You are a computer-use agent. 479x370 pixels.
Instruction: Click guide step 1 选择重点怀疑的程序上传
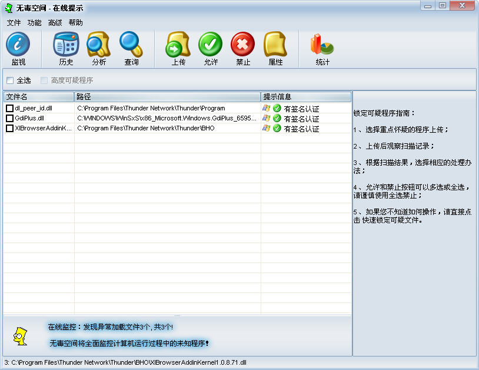[x=401, y=130]
